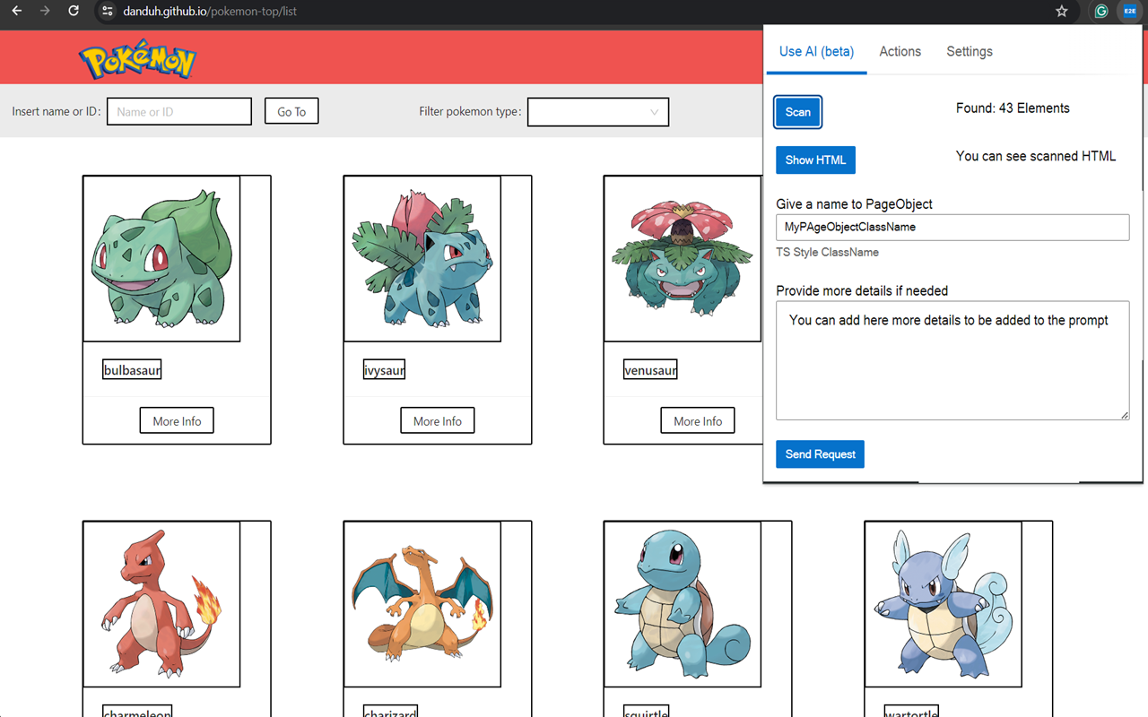Viewport: 1148px width, 717px height.
Task: Reload the page with the refresh icon
Action: tap(74, 12)
